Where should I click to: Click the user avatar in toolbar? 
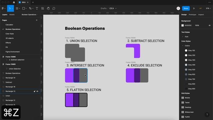pos(178,8)
